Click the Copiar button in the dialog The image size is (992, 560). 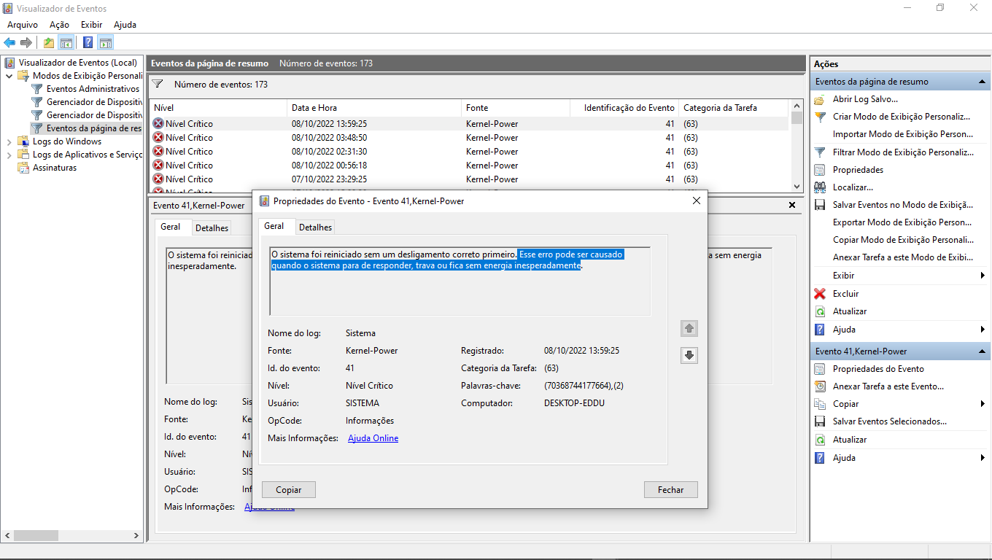tap(289, 490)
